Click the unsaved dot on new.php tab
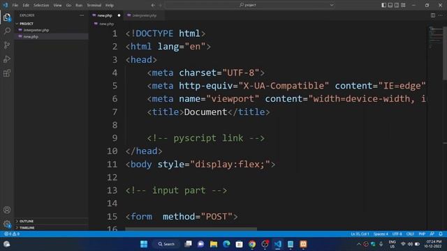447x251 pixels. [x=119, y=15]
